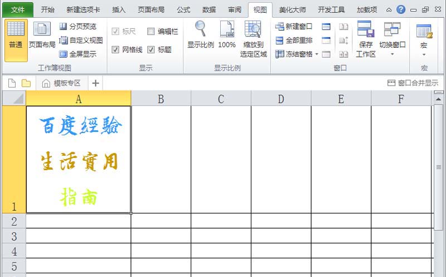The width and height of the screenshot is (446, 277).
Task: Enable the 编辑栏 formula bar checkbox
Action: click(151, 31)
